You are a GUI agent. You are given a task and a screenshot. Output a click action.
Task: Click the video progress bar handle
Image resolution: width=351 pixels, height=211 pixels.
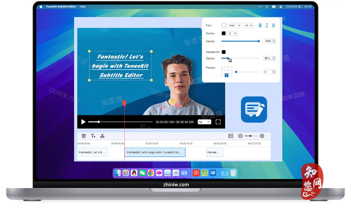(x=99, y=122)
